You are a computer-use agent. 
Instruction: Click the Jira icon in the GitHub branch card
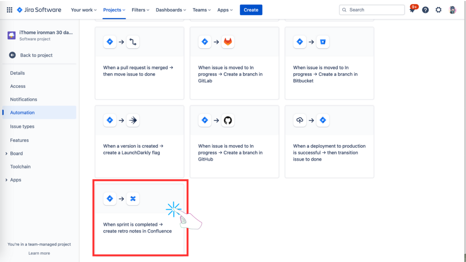[205, 120]
